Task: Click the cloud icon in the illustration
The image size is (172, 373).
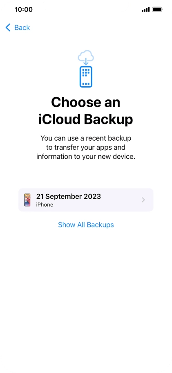Action: 86,56
